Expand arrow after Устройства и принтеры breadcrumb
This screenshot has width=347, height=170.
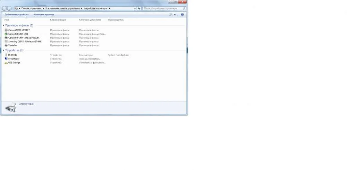click(x=109, y=8)
